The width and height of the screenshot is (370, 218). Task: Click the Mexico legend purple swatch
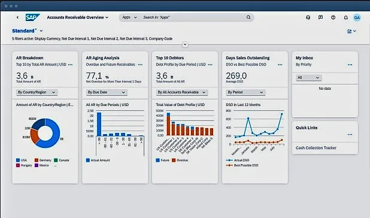(37, 165)
